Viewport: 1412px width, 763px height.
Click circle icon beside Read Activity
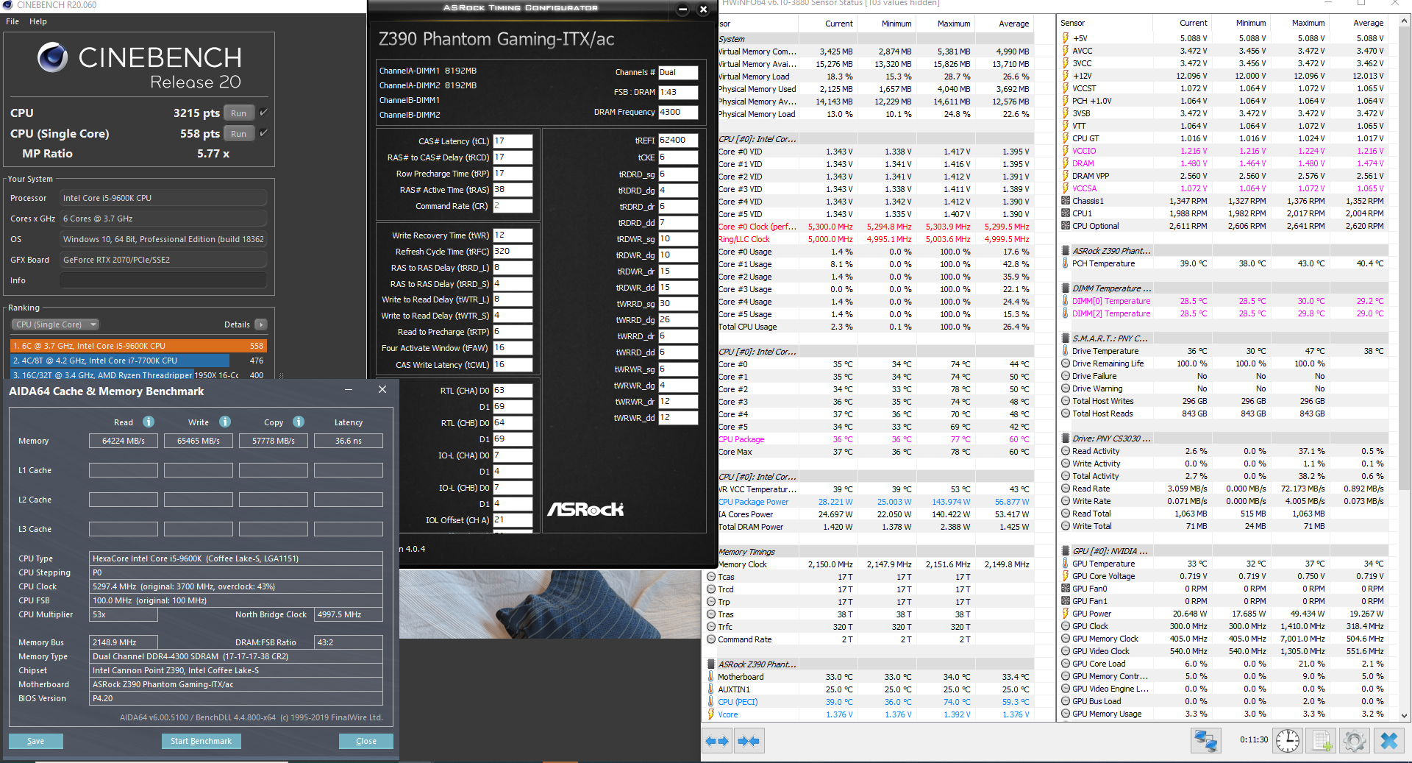[1066, 451]
